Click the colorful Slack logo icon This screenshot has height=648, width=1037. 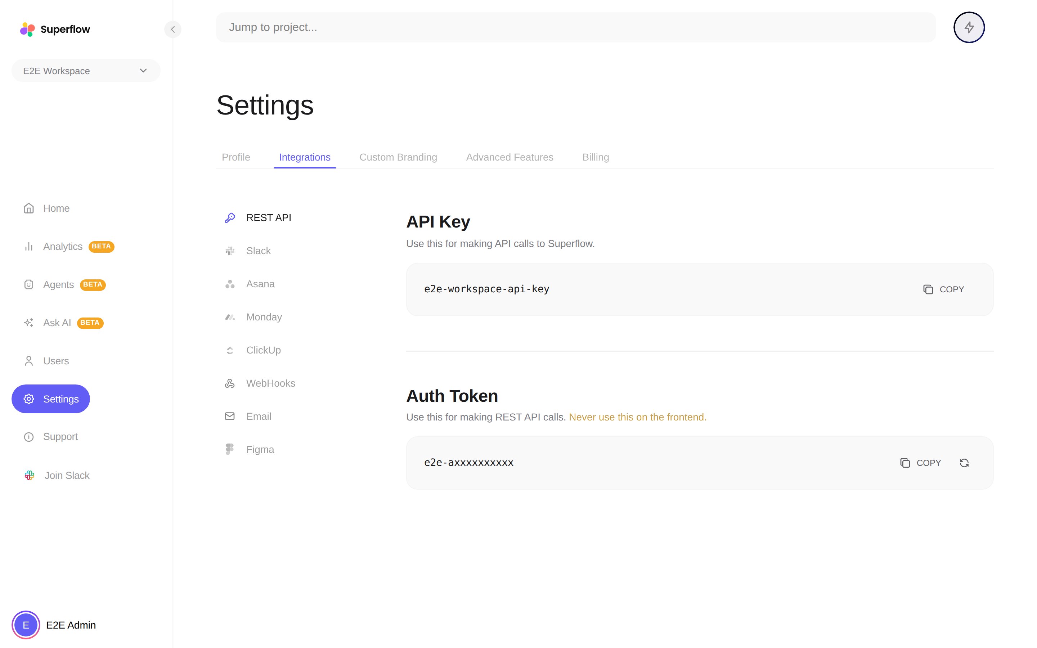coord(30,475)
